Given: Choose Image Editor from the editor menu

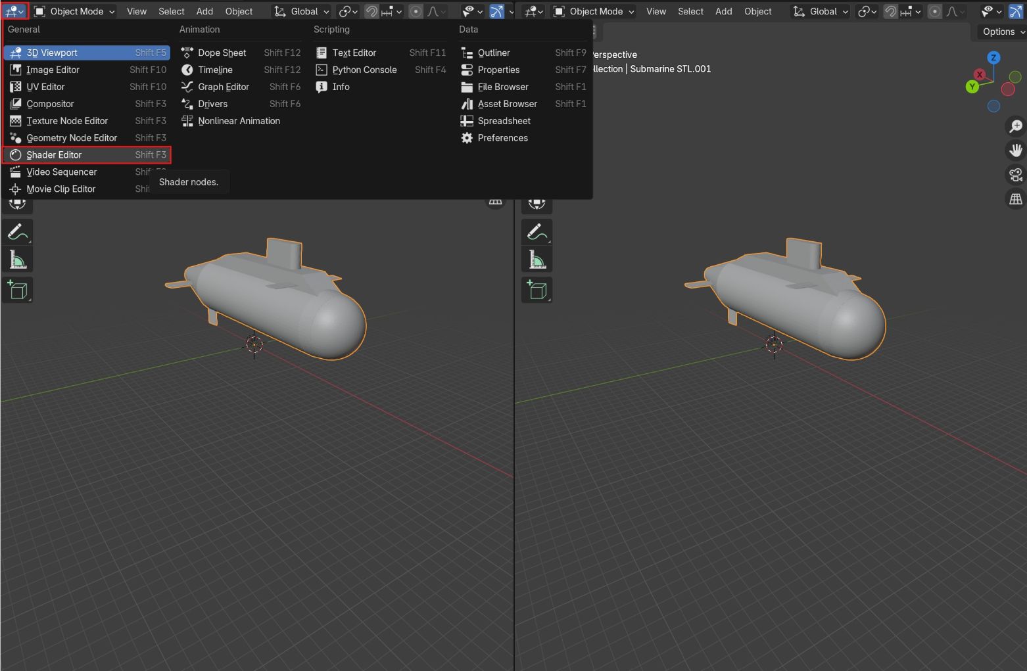Looking at the screenshot, I should click(x=87, y=70).
